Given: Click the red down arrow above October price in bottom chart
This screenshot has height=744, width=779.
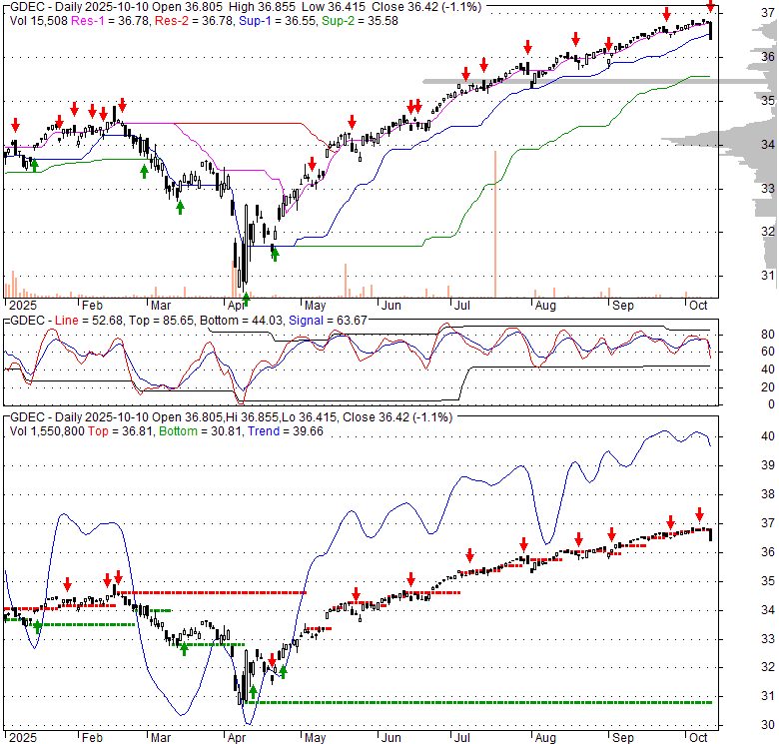Looking at the screenshot, I should coord(699,514).
